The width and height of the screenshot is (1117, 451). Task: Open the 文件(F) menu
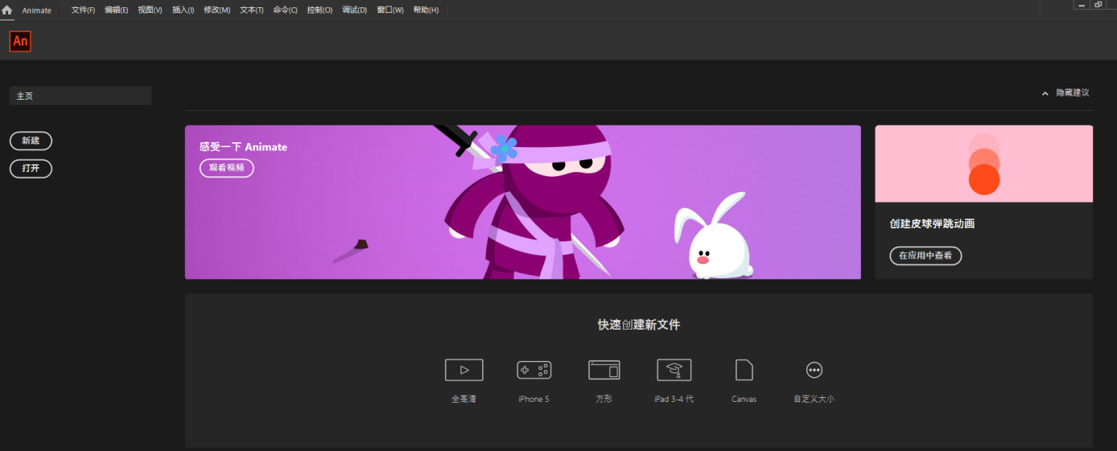83,10
